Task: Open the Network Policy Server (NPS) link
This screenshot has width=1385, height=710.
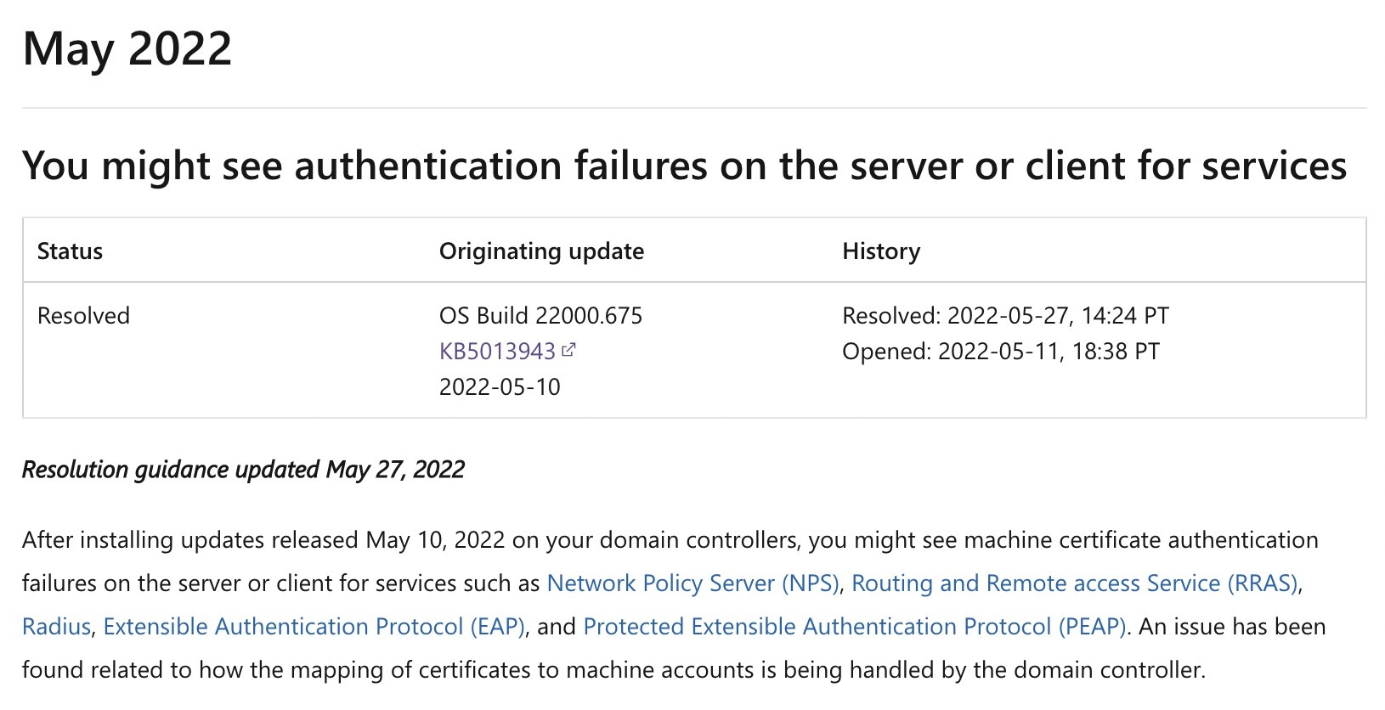Action: click(x=692, y=583)
